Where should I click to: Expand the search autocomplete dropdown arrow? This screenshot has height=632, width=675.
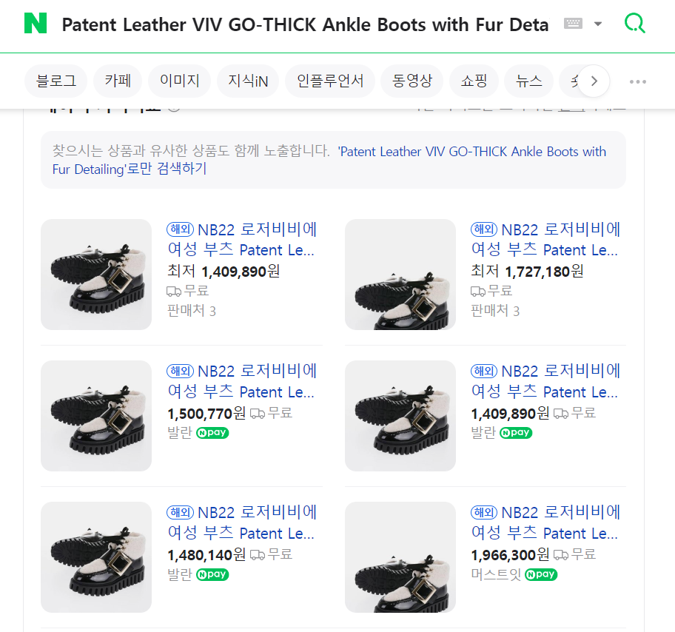coord(598,24)
